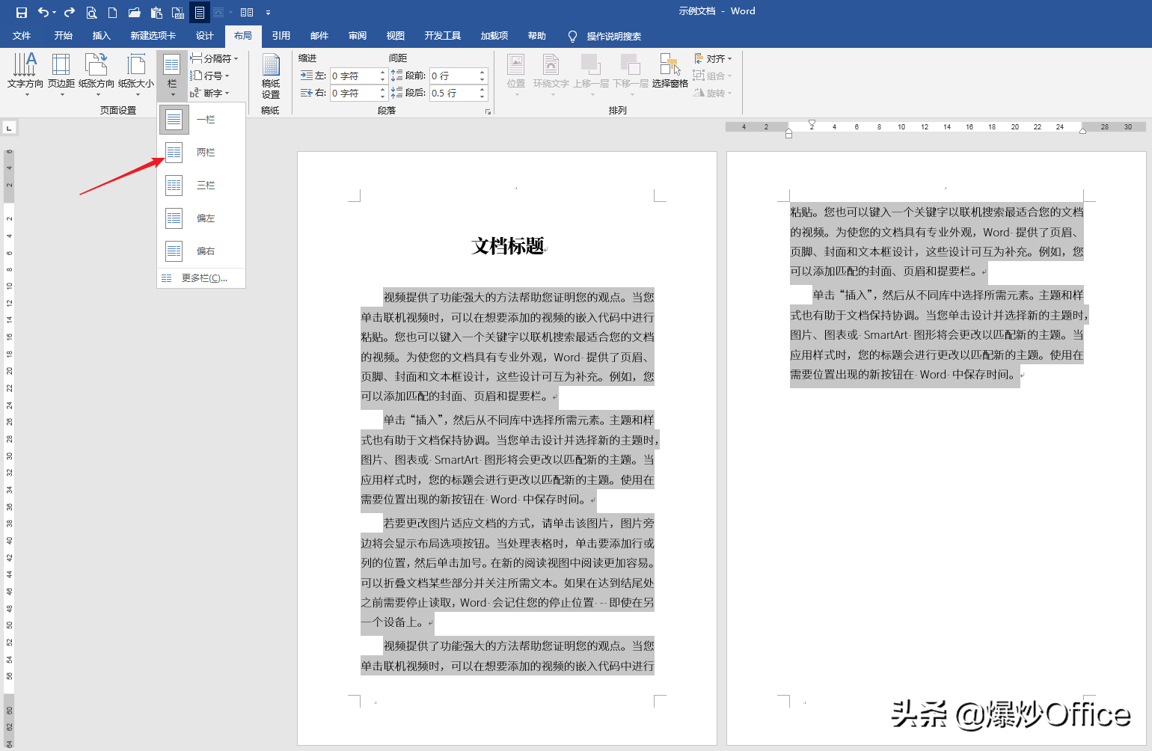The width and height of the screenshot is (1152, 751).
Task: Switch to the 邮件 tab
Action: point(319,36)
